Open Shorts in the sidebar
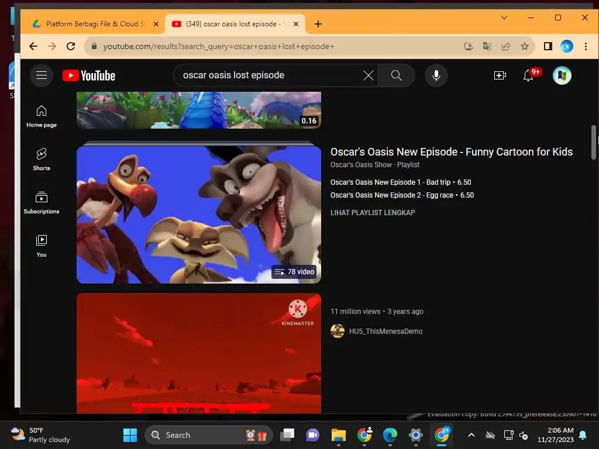 (x=42, y=159)
